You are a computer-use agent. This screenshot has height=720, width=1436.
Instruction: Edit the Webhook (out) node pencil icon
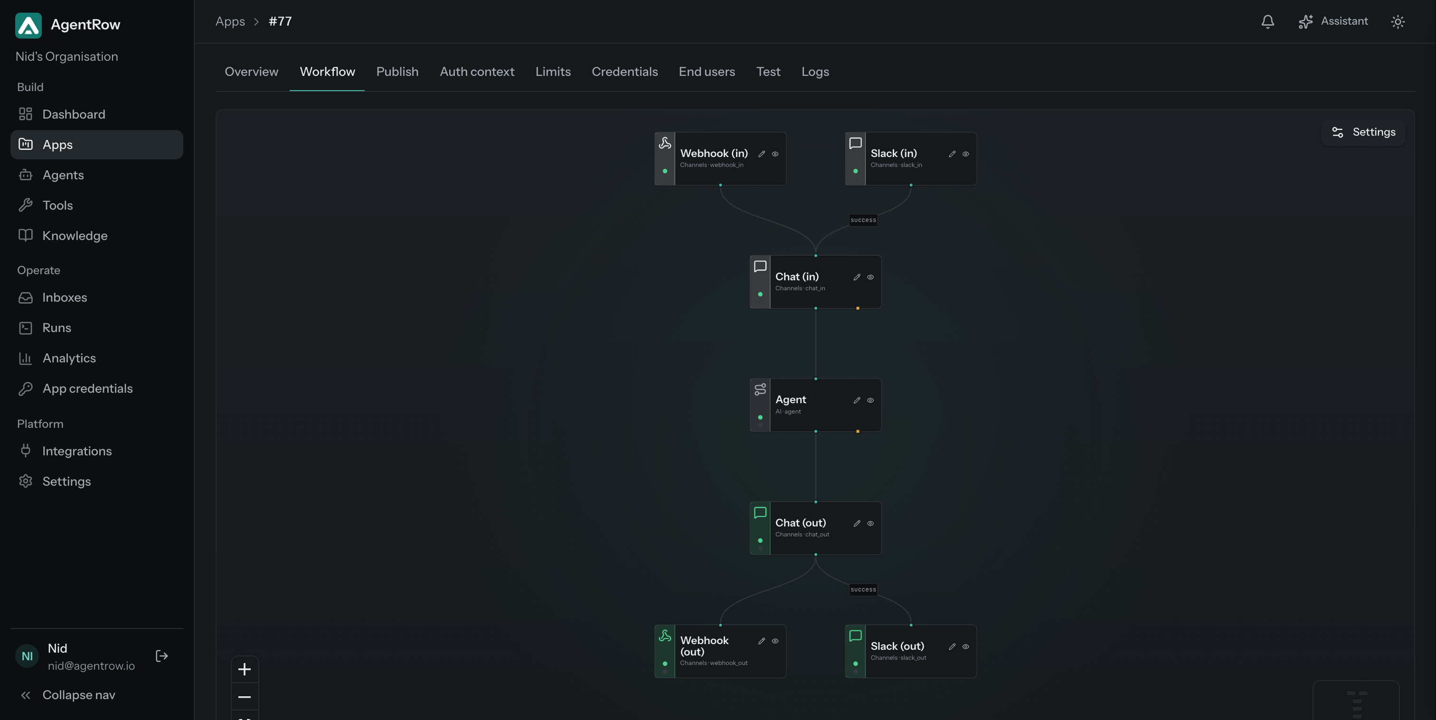[x=762, y=641]
